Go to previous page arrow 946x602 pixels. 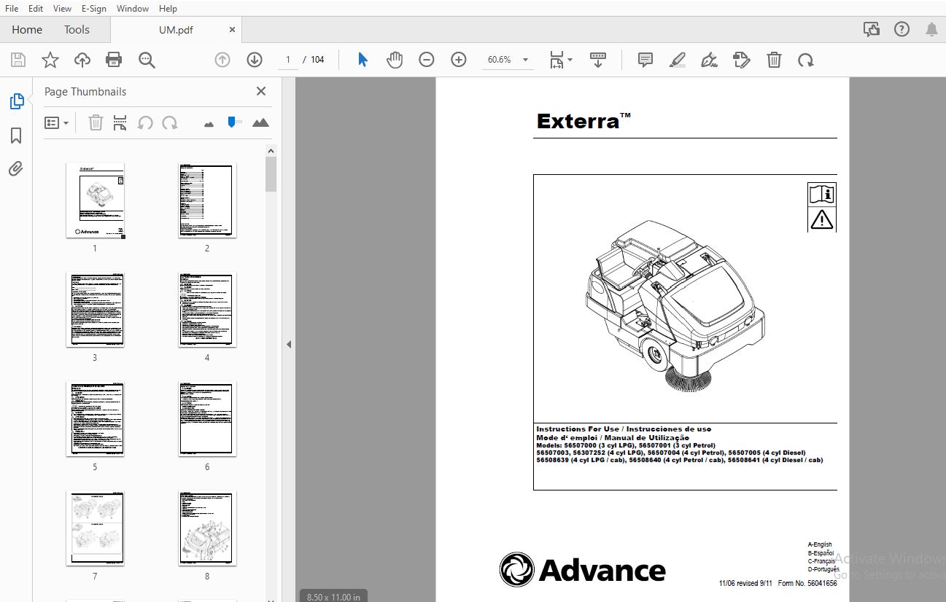click(222, 60)
